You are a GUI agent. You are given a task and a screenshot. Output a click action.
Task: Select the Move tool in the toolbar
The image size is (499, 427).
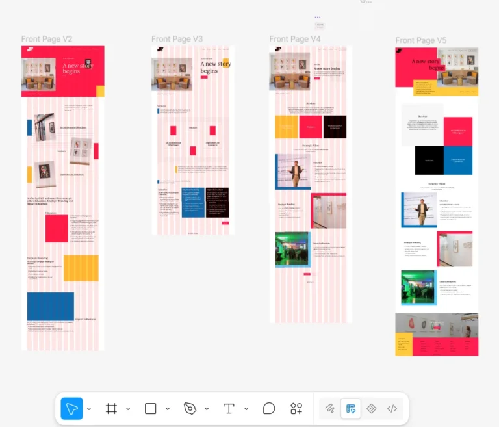[71, 409]
